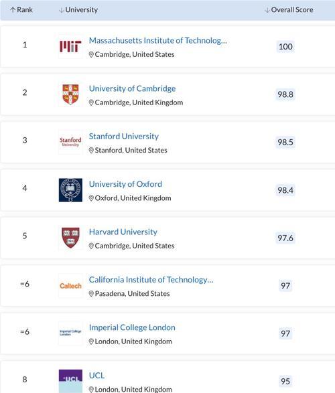Open the Stanford University link

124,137
